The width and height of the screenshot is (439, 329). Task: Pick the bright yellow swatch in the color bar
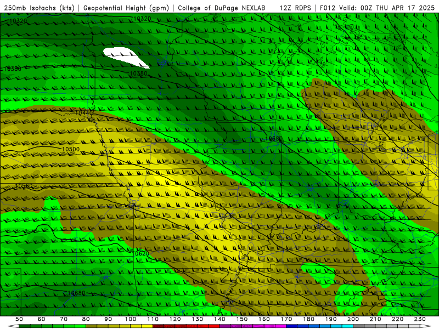click(x=147, y=326)
